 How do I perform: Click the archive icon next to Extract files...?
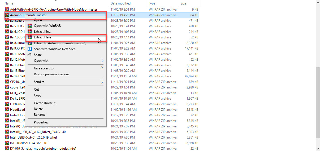(30, 32)
